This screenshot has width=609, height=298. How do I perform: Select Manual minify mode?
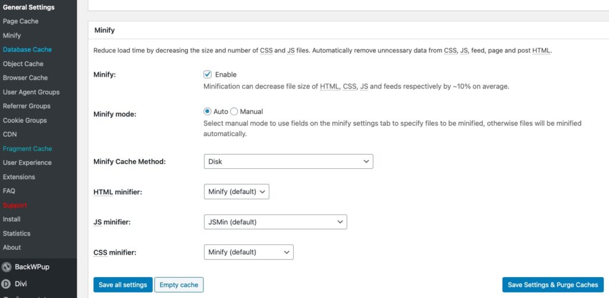(x=234, y=111)
